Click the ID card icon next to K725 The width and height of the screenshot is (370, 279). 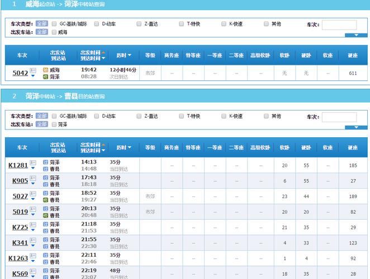pyautogui.click(x=33, y=224)
